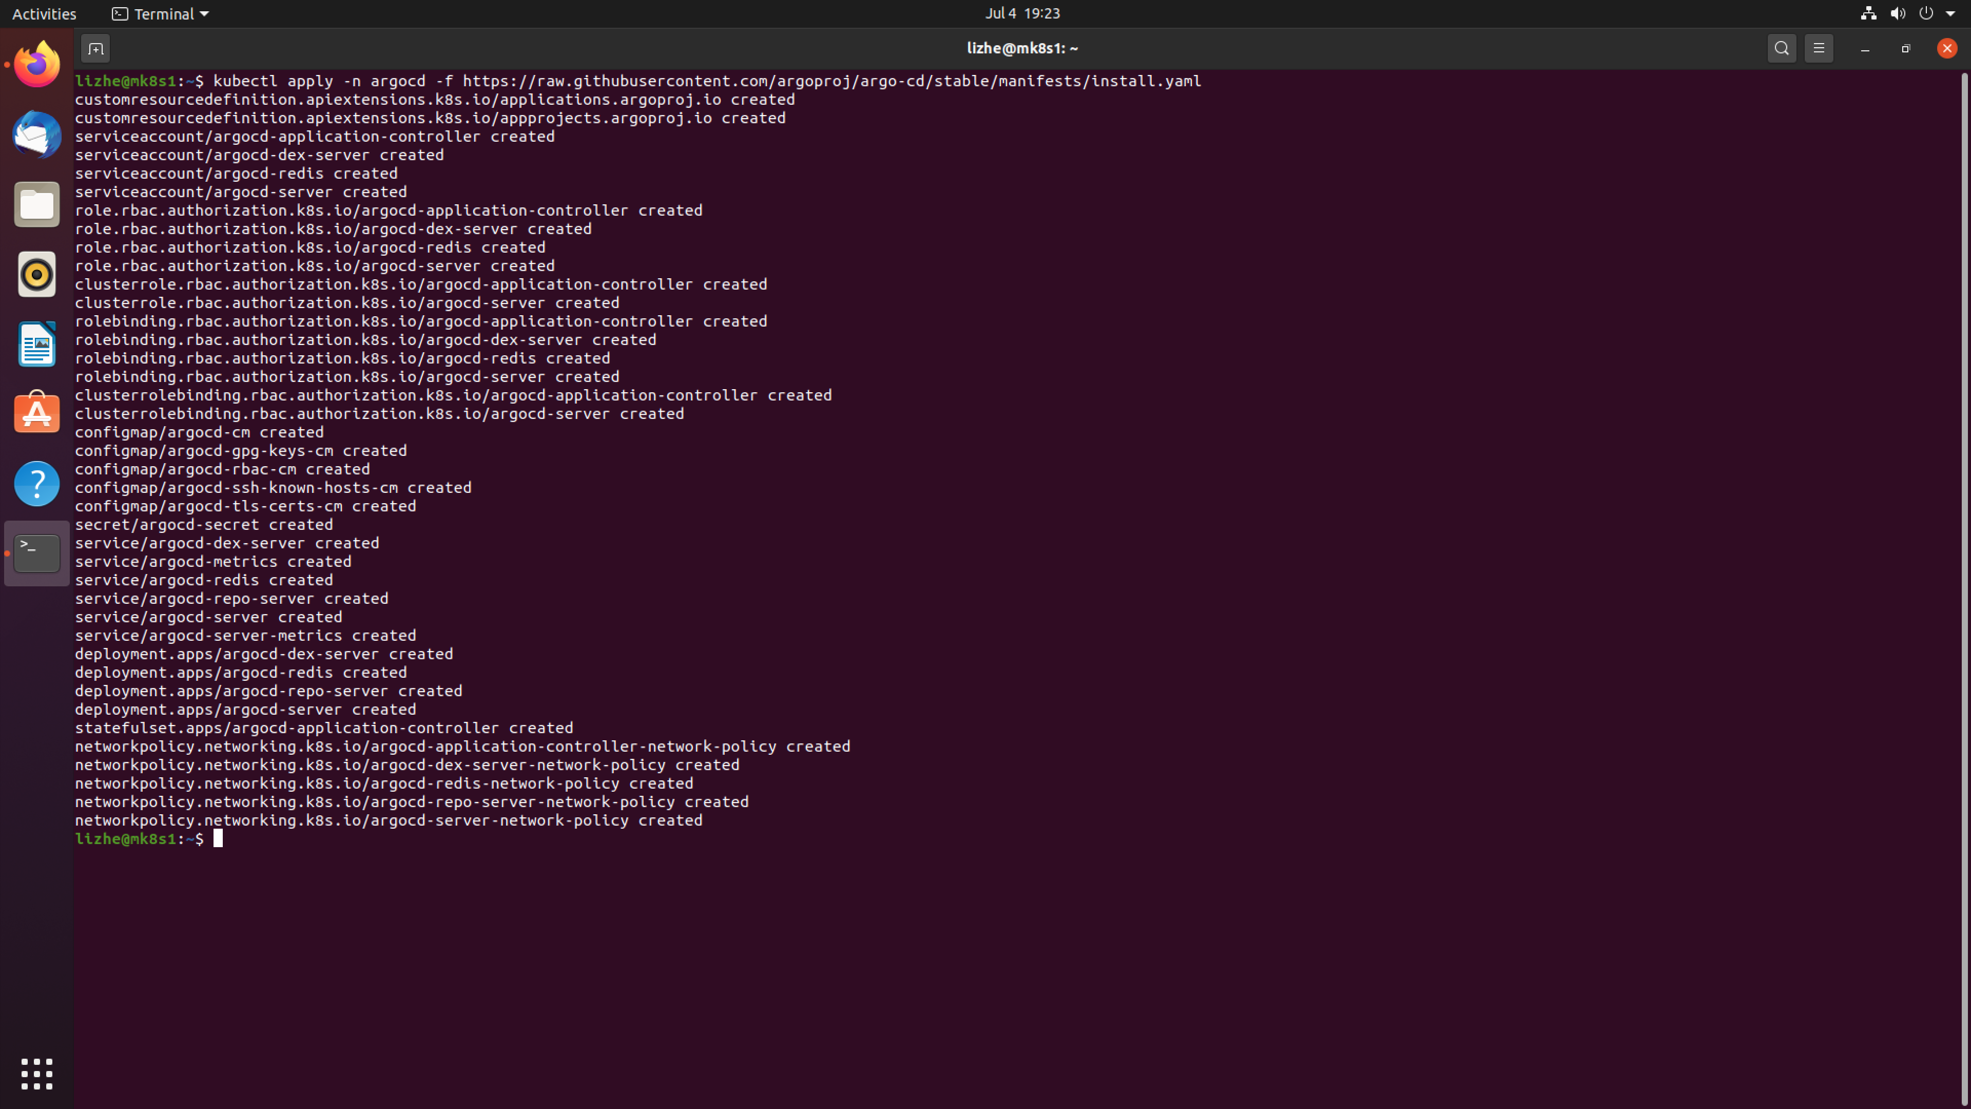Click 'argocd-server-network-policy created' line
The width and height of the screenshot is (1971, 1109).
pos(389,820)
